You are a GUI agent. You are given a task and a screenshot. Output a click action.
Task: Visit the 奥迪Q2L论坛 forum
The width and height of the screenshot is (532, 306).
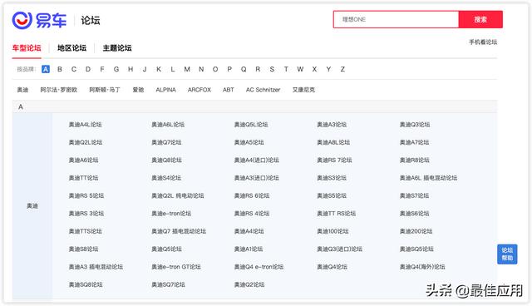(x=86, y=142)
